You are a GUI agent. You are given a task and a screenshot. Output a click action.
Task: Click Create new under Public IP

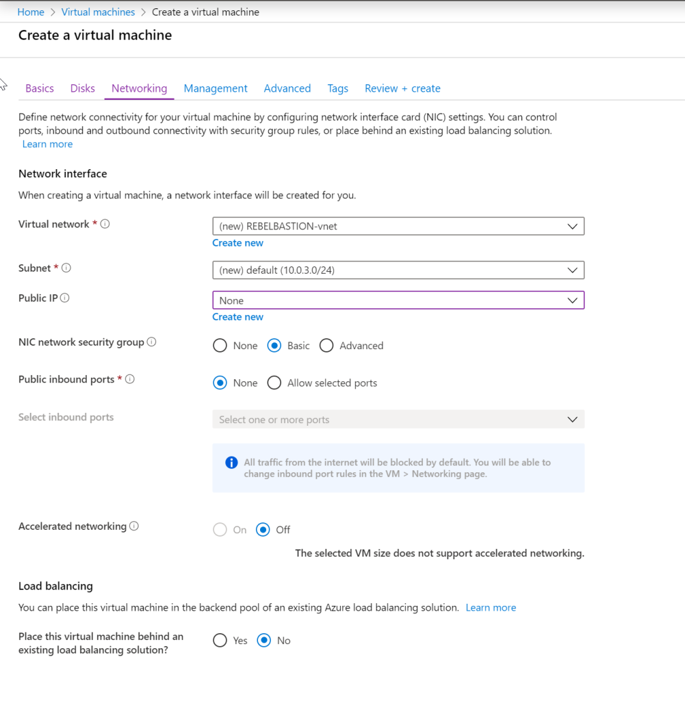[237, 316]
